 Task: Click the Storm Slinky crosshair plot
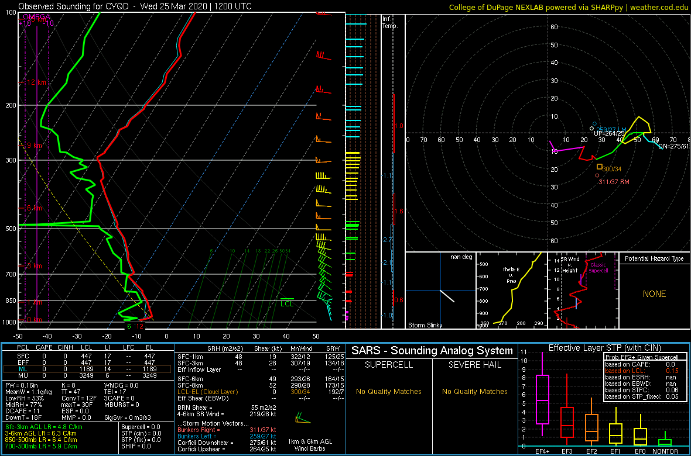tap(440, 291)
